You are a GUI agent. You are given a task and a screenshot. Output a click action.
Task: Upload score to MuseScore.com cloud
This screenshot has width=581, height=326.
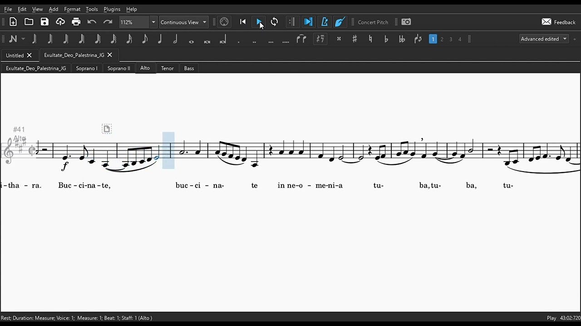[x=60, y=22]
